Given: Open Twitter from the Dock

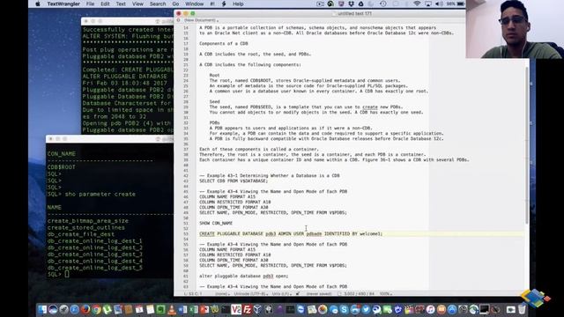Looking at the screenshot, I should tap(366, 309).
